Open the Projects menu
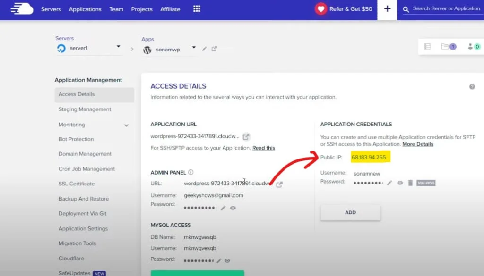The image size is (484, 276). [x=142, y=9]
